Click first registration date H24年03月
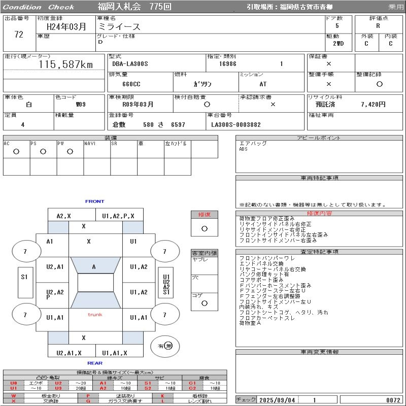The height and width of the screenshot is (406, 406). click(x=66, y=27)
